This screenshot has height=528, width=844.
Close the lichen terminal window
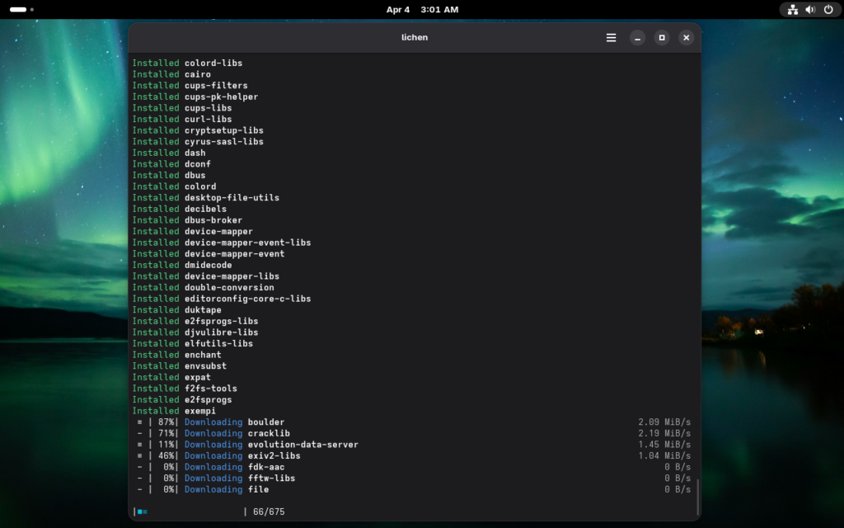click(x=686, y=38)
